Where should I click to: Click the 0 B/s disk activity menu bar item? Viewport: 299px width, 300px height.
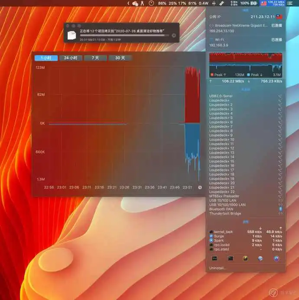pos(234,3)
